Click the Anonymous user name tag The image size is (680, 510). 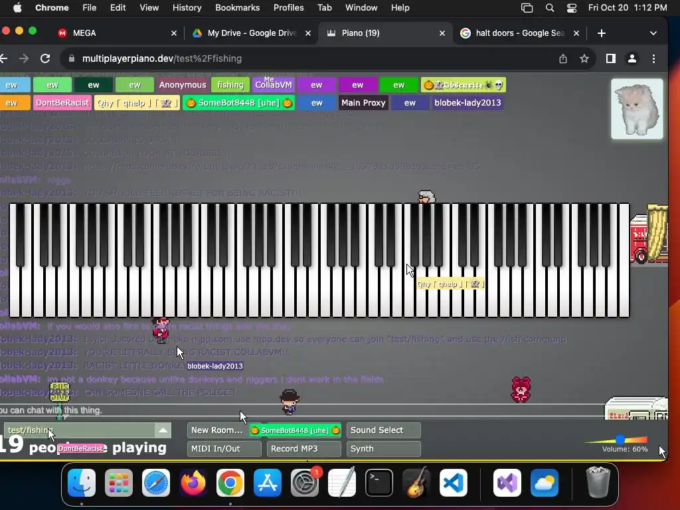tap(183, 85)
